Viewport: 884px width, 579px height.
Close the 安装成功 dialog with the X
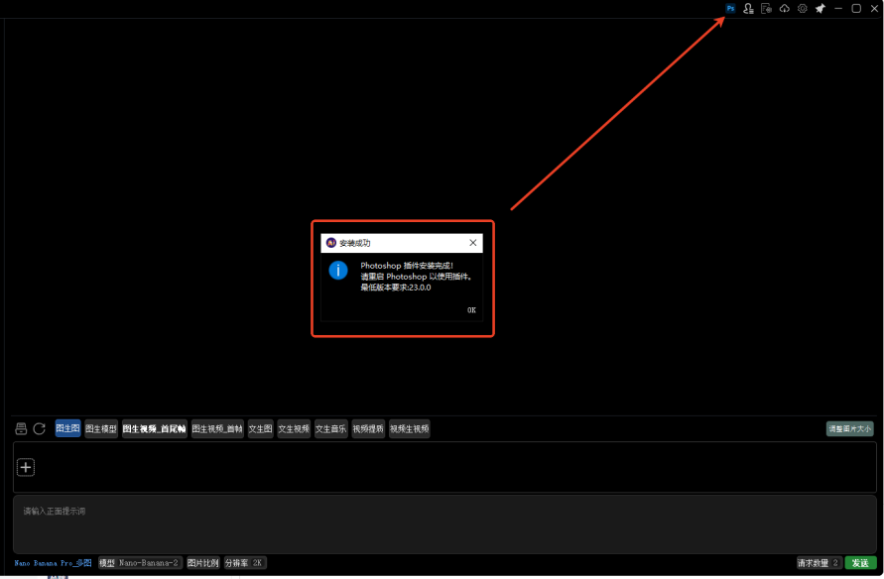[472, 243]
